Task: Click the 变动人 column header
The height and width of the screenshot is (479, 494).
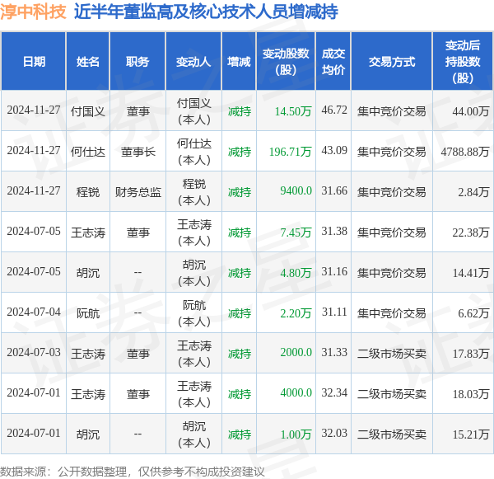Action: coord(193,61)
